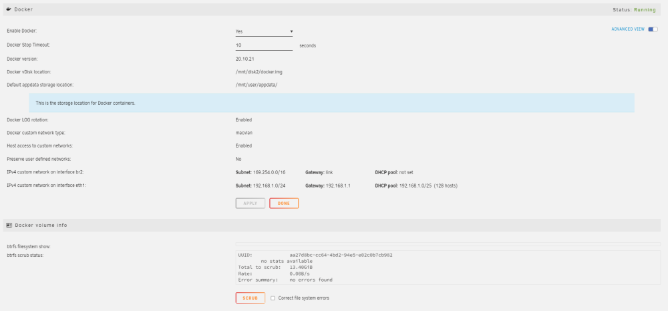Toggle the Advanced View switch
This screenshot has height=311, width=668.
653,29
